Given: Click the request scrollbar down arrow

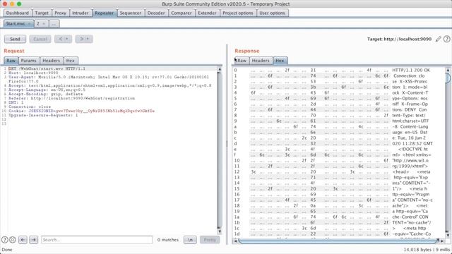Looking at the screenshot, I should tap(220, 231).
